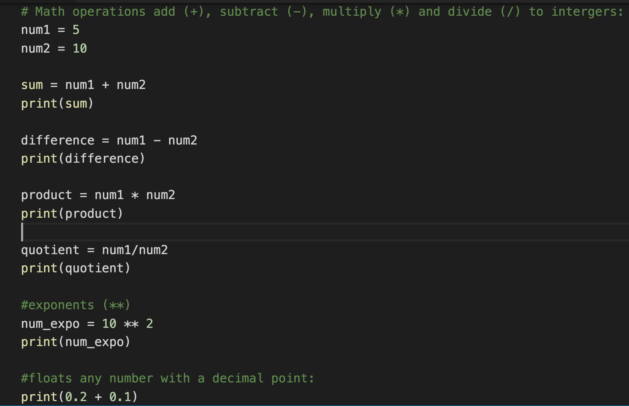Click the comment line about math operations
Viewport: 629px width, 406px height.
click(322, 12)
